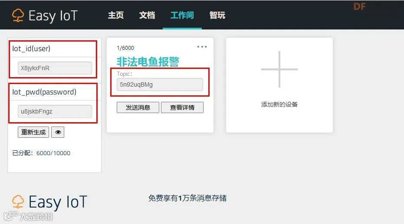Open the three-dot menu on 非法电鱼报警 card

click(x=202, y=47)
